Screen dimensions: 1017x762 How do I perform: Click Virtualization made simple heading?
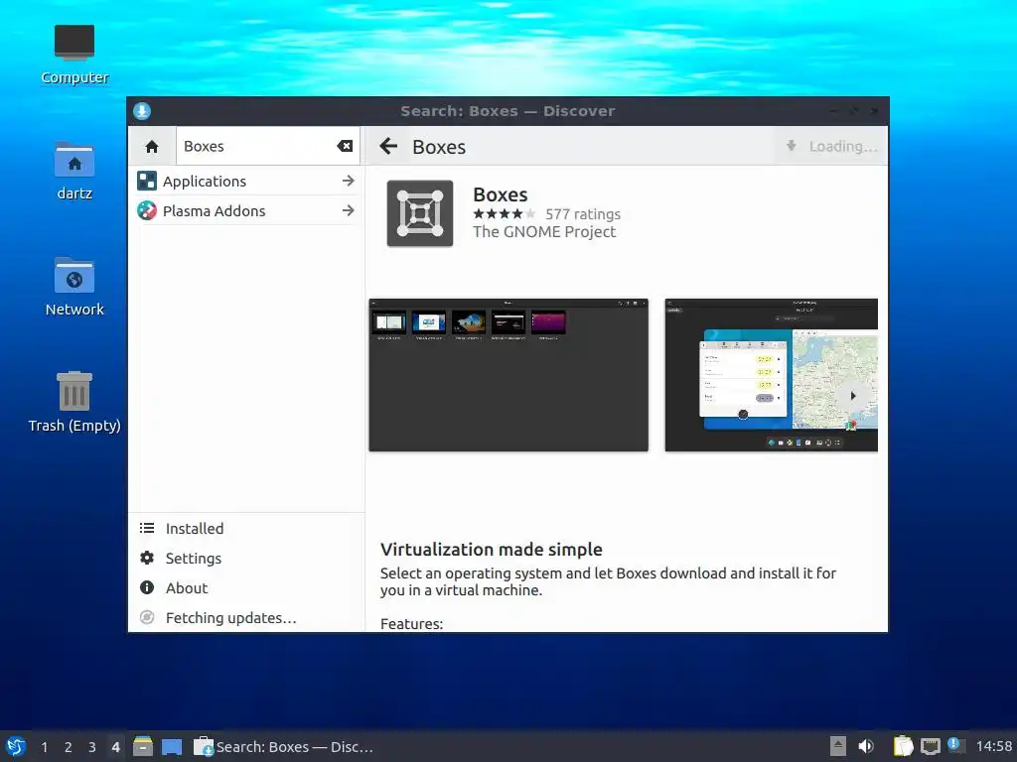coord(491,550)
